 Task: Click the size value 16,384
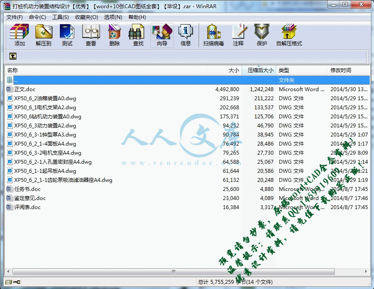click(x=231, y=207)
